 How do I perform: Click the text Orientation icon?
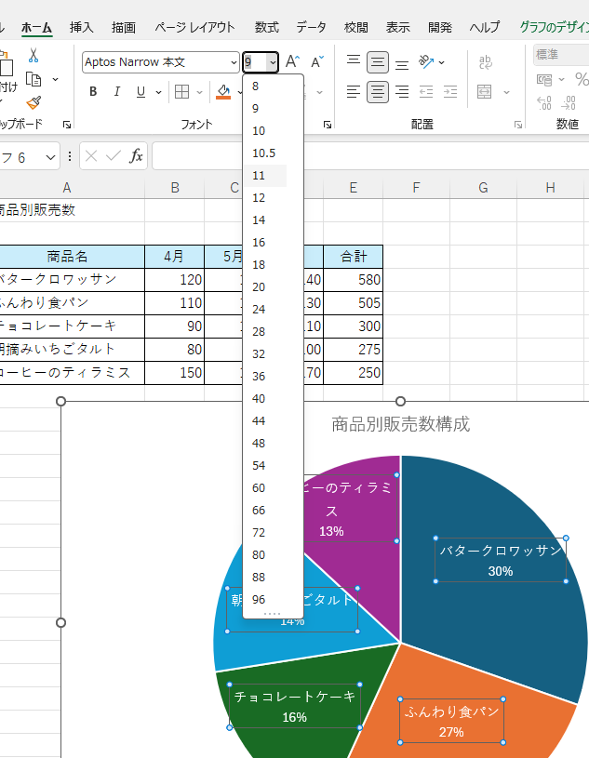[x=426, y=61]
